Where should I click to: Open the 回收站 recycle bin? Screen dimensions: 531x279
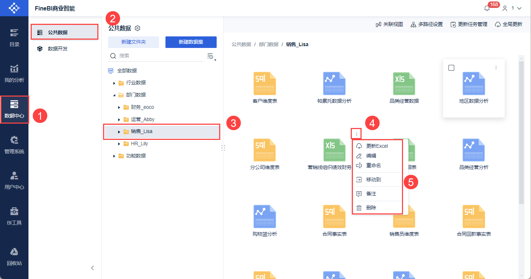[x=14, y=257]
